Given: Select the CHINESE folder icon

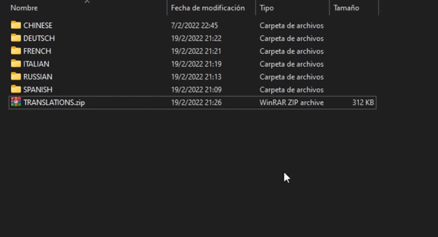Looking at the screenshot, I should point(16,25).
